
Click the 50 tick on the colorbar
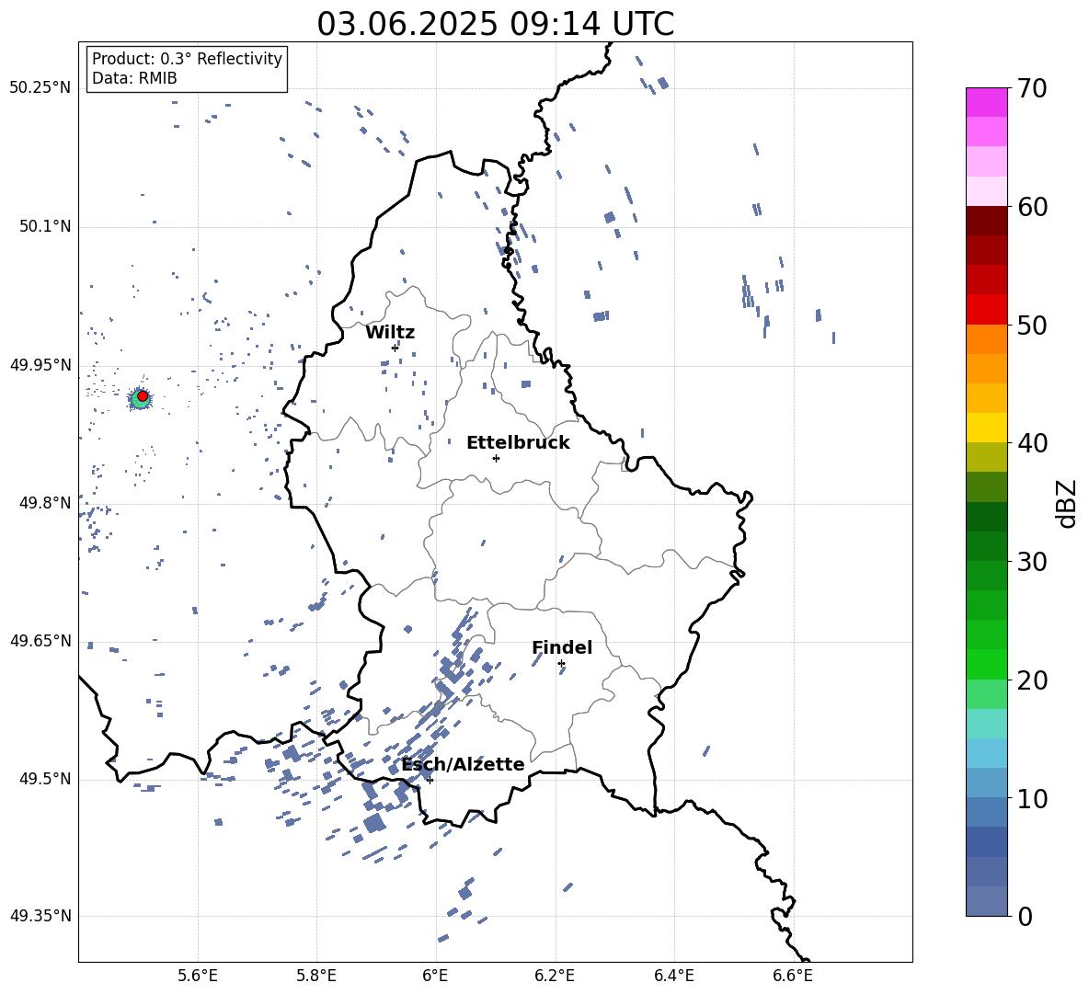click(x=1032, y=325)
